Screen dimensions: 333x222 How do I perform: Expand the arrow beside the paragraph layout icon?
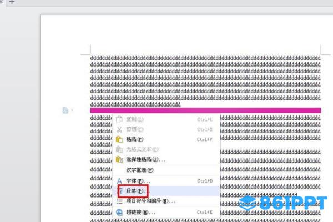[x=72, y=110]
